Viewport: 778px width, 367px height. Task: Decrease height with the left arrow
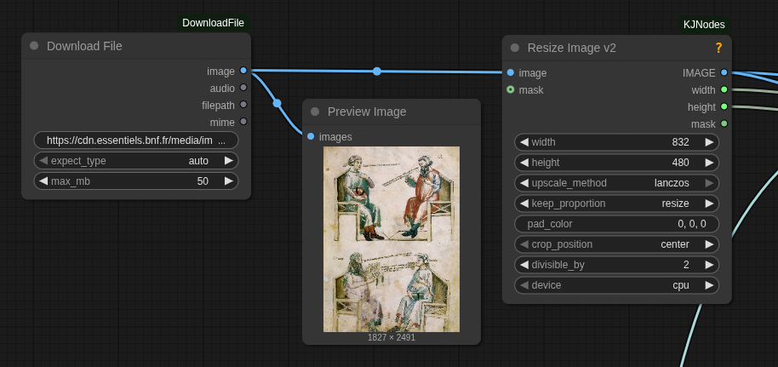pyautogui.click(x=524, y=163)
